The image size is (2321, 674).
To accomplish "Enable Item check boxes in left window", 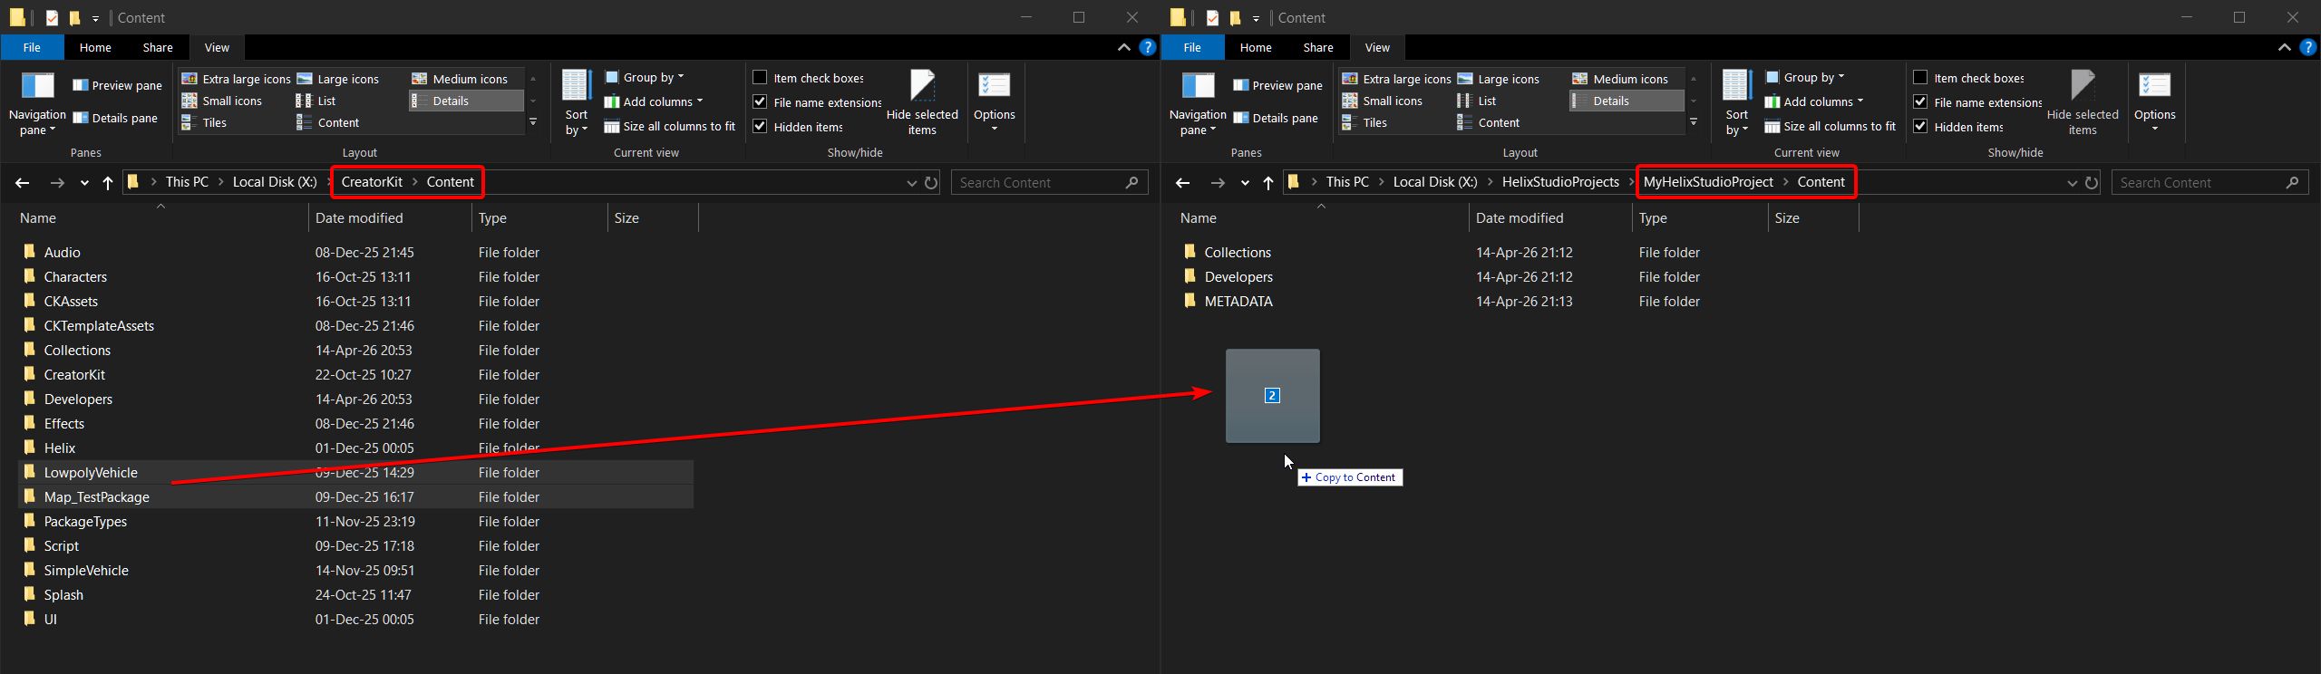I will tap(760, 78).
